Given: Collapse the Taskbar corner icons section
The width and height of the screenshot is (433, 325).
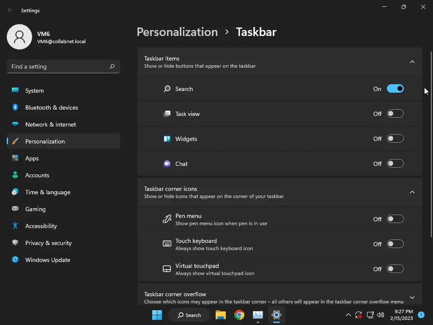Looking at the screenshot, I should [412, 193].
